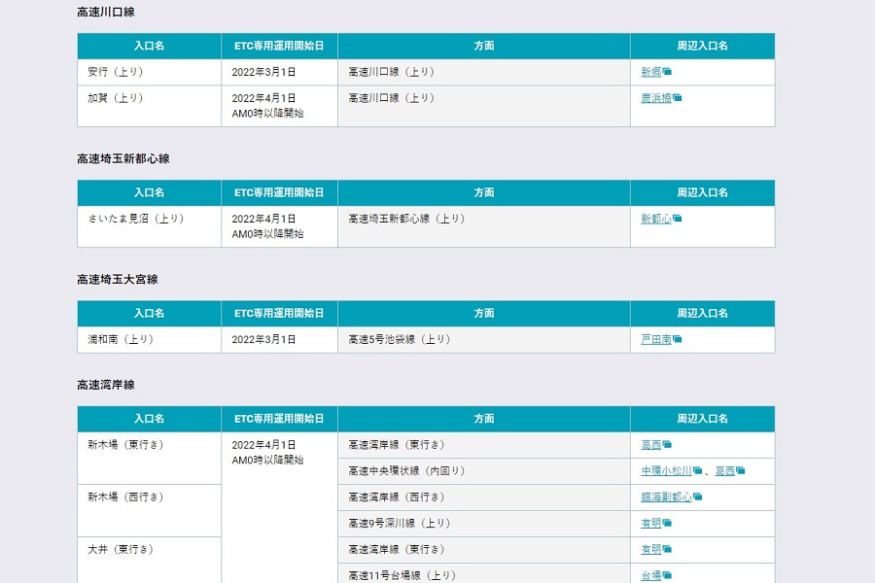This screenshot has width=875, height=583.
Task: Click the new-window icon beside 臨海副都心
Action: [x=698, y=496]
